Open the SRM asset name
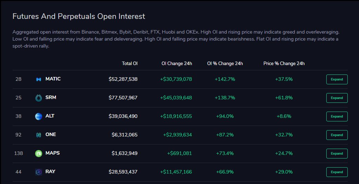The image size is (359, 184). (51, 97)
